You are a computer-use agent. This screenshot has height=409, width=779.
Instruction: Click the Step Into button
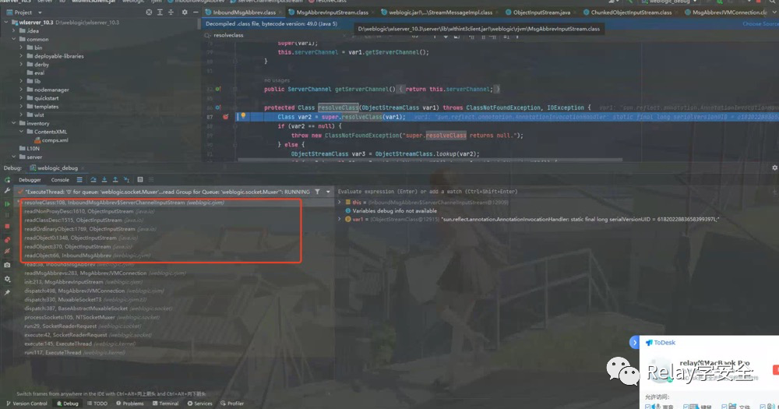pyautogui.click(x=104, y=180)
